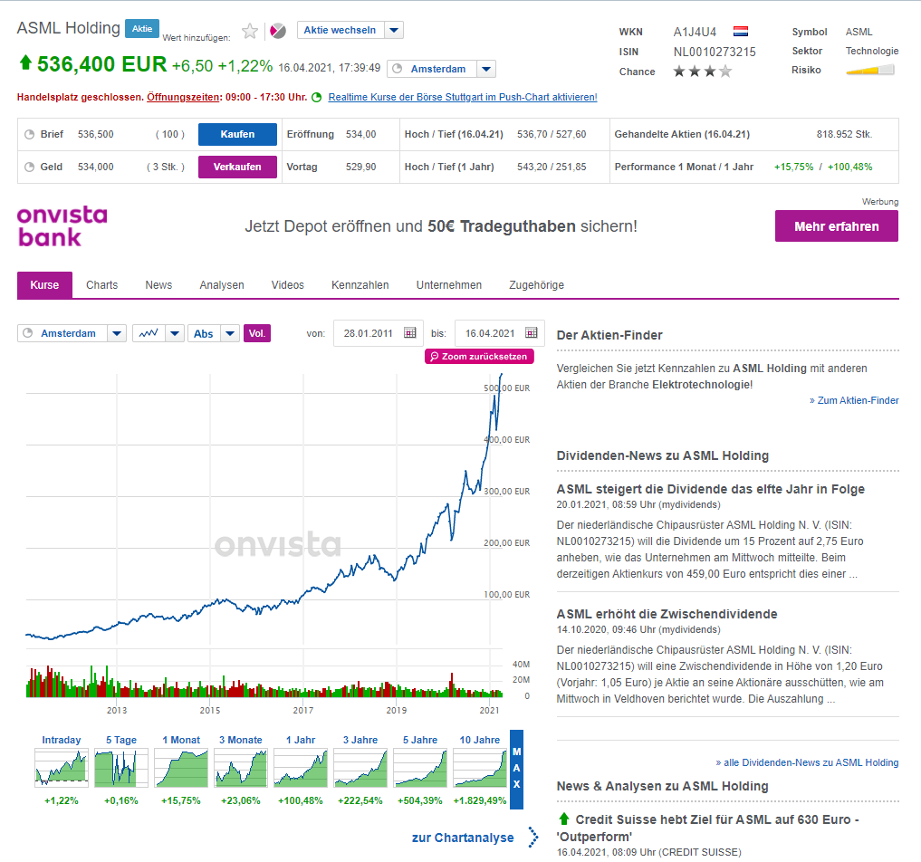The width and height of the screenshot is (921, 862).
Task: Click the chevron arrow beside zur Chartanalyse
Action: (x=532, y=838)
